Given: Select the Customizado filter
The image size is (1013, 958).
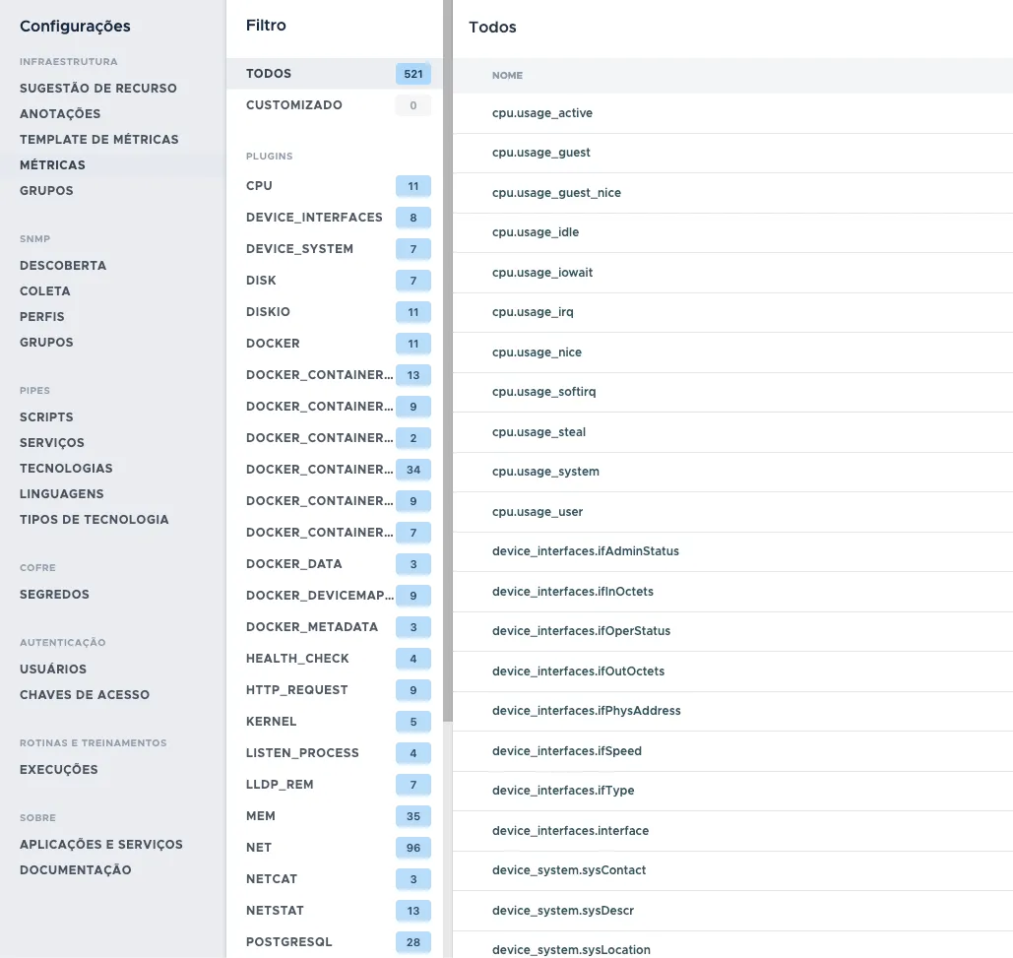Looking at the screenshot, I should [x=335, y=105].
